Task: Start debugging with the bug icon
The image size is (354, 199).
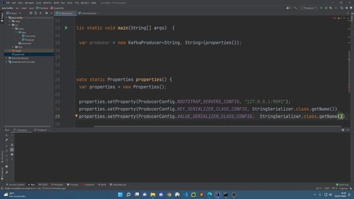Action: [326, 8]
